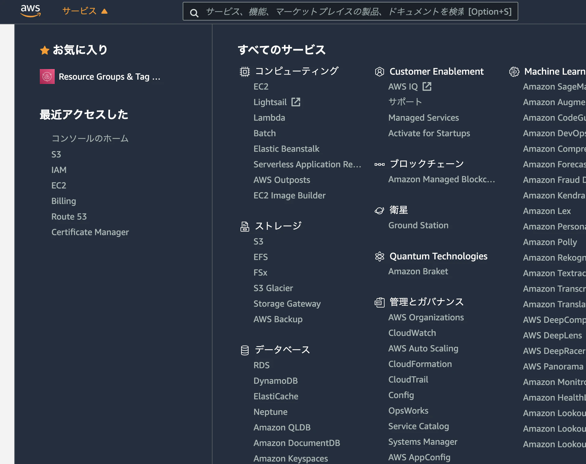Open Storage Gateway service

(287, 304)
